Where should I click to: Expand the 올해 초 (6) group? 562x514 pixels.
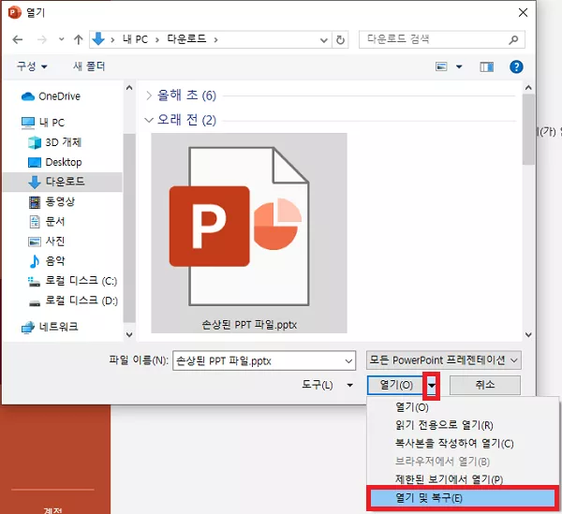coord(149,95)
